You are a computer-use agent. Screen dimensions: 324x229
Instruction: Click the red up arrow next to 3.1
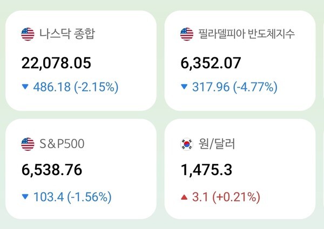pos(184,197)
